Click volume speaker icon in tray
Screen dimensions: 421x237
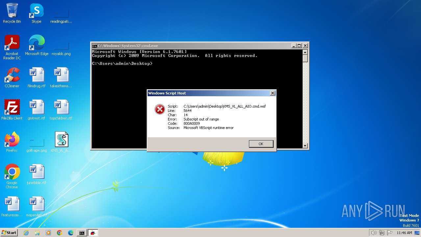coord(374,233)
